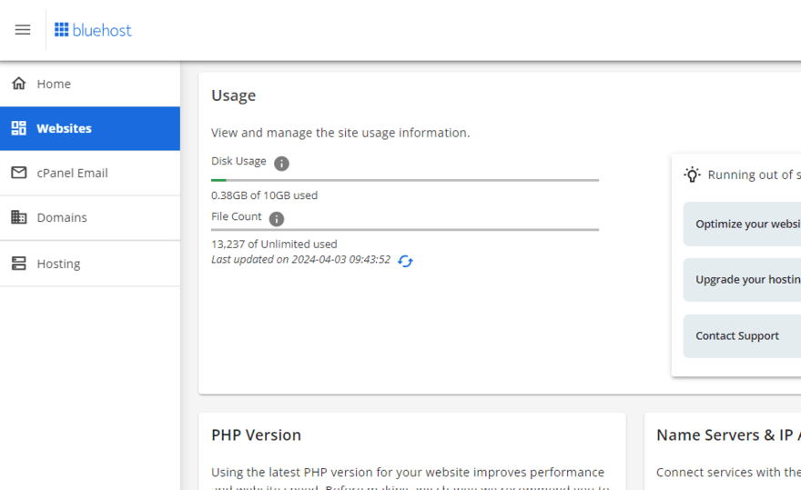Screen dimensions: 801x490
Task: Click the Usage heading
Action: tap(233, 95)
